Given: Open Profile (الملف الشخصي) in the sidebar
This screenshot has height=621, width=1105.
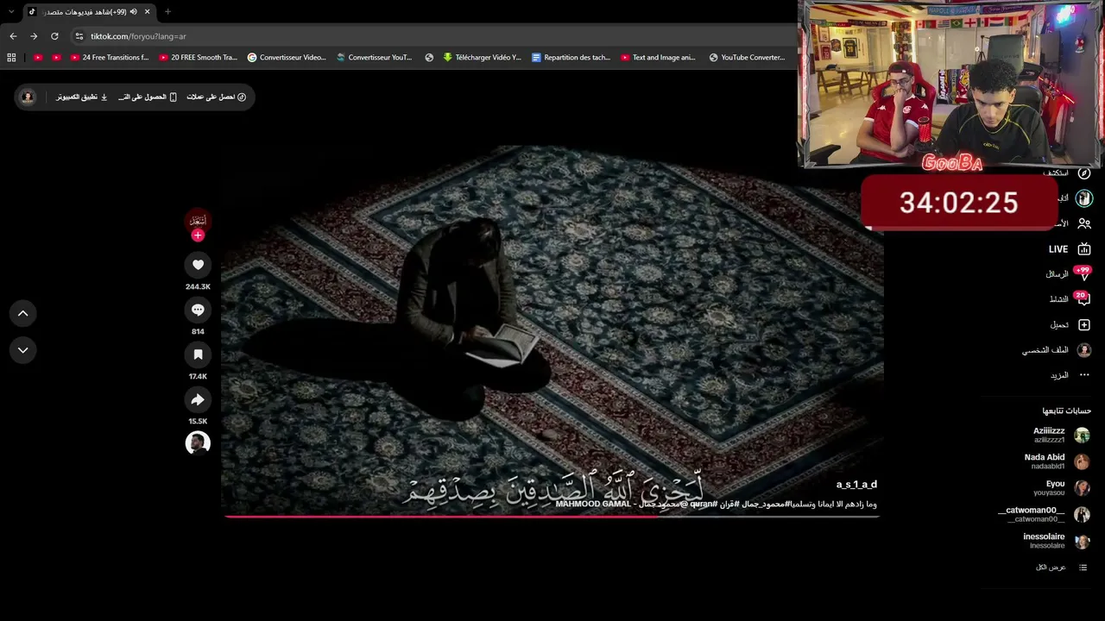Looking at the screenshot, I should tap(1057, 350).
